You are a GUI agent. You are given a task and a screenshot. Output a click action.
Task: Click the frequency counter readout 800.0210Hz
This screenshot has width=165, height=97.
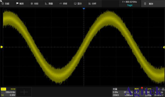point(130,2)
